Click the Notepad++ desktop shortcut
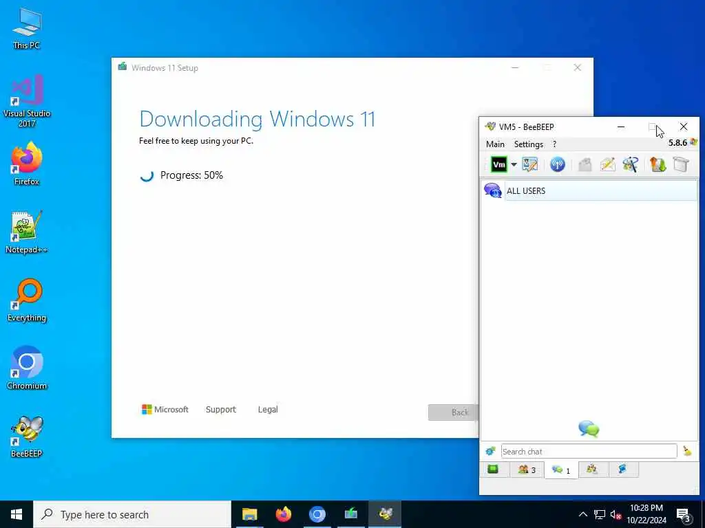The height and width of the screenshot is (528, 705). [27, 232]
